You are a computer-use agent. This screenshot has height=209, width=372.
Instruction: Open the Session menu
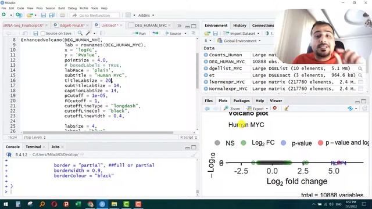51,8
